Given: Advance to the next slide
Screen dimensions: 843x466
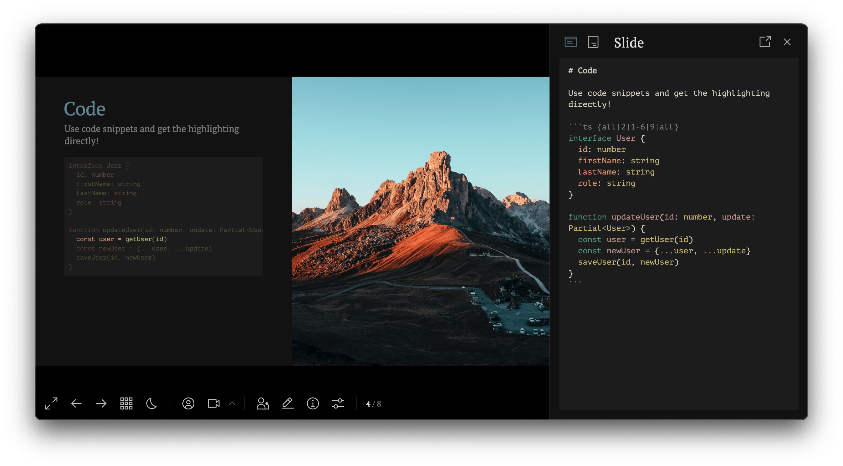Looking at the screenshot, I should 101,403.
